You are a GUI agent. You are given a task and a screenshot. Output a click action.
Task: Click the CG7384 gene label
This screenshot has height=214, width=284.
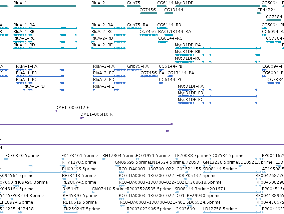[x=274, y=17]
